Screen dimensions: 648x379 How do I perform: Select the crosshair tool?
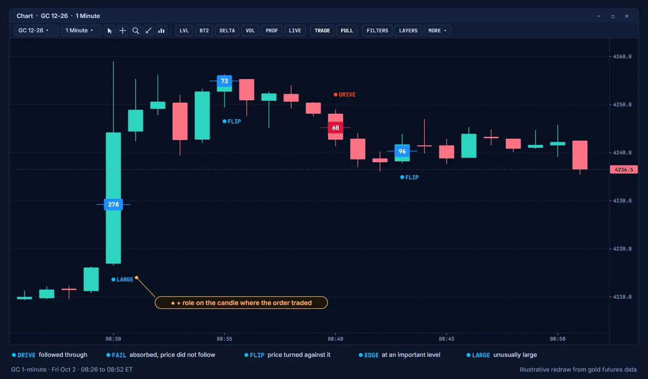pyautogui.click(x=123, y=31)
